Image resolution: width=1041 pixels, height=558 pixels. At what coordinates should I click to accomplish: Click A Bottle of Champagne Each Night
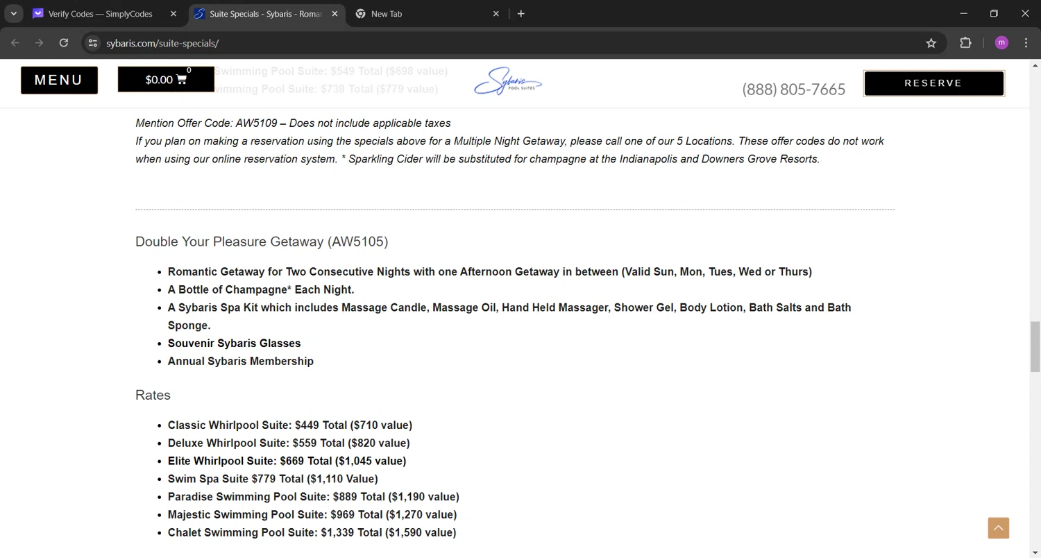coord(261,289)
